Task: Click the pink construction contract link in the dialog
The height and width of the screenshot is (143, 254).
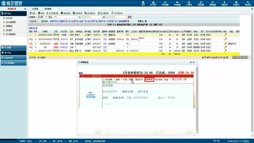Action: (x=177, y=79)
